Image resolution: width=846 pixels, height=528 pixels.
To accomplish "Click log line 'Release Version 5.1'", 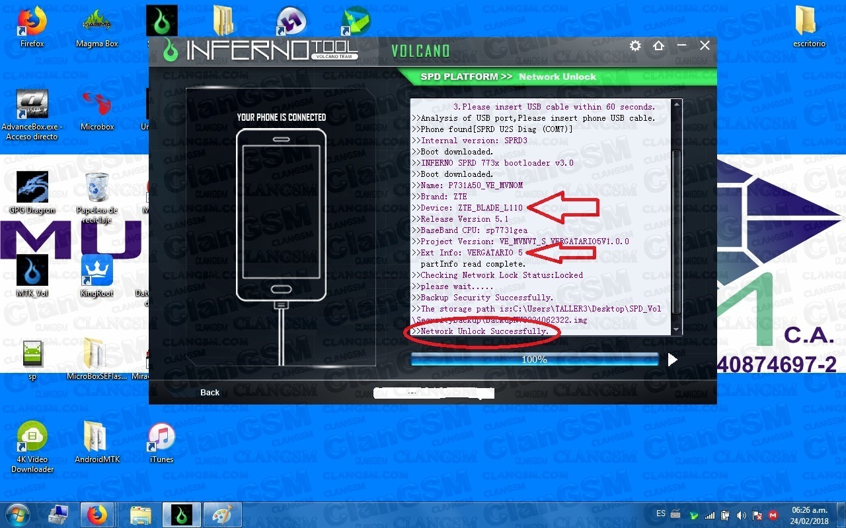I will point(461,219).
